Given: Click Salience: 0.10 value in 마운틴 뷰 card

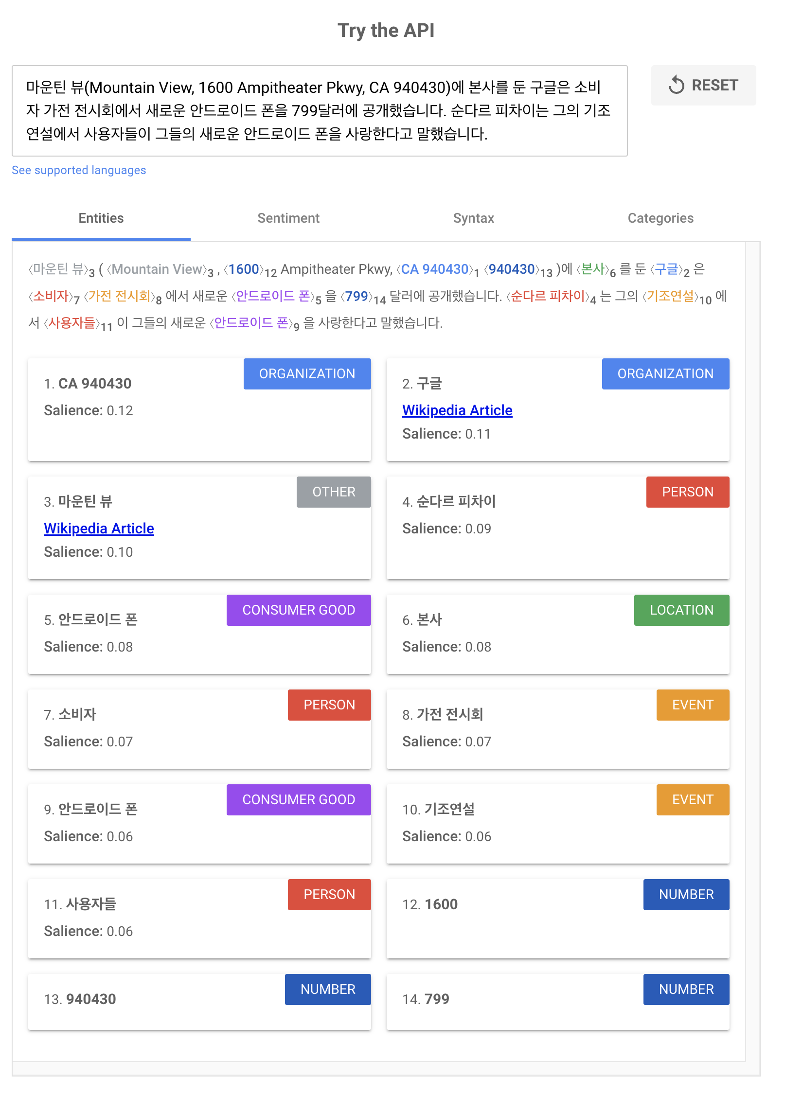Looking at the screenshot, I should coord(89,552).
